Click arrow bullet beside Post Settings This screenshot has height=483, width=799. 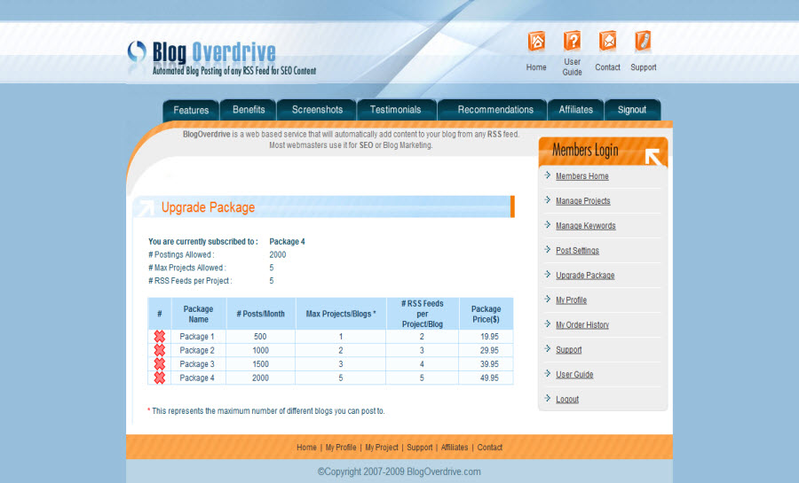pos(548,250)
